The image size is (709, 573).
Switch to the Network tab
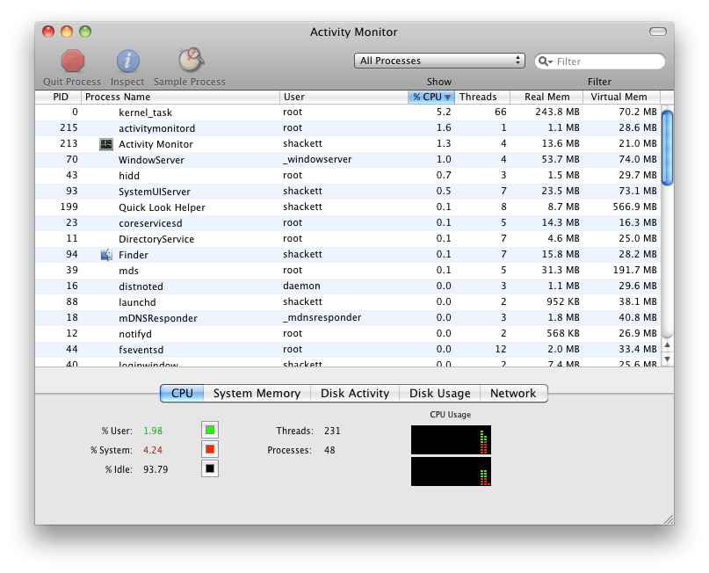[x=514, y=394]
